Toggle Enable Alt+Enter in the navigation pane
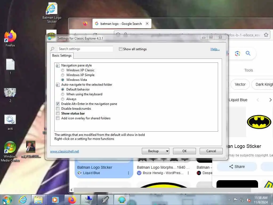273x205 pixels. click(58, 104)
